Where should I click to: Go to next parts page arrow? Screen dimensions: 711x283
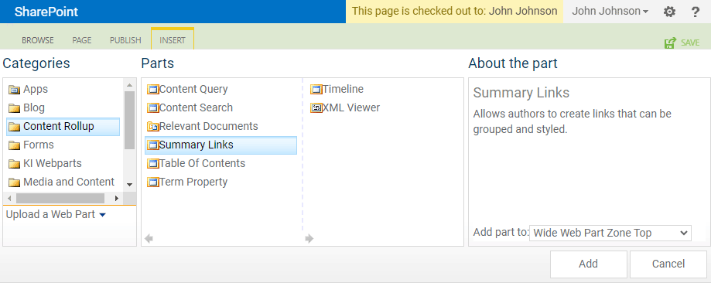point(309,239)
